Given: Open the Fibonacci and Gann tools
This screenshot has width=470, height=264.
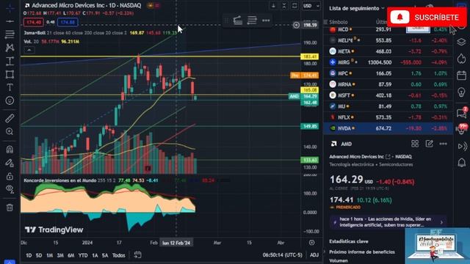Looking at the screenshot, I should click(x=10, y=34).
